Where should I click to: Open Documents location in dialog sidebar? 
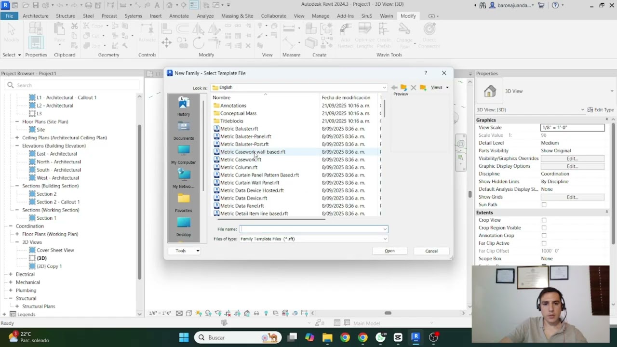click(x=184, y=131)
